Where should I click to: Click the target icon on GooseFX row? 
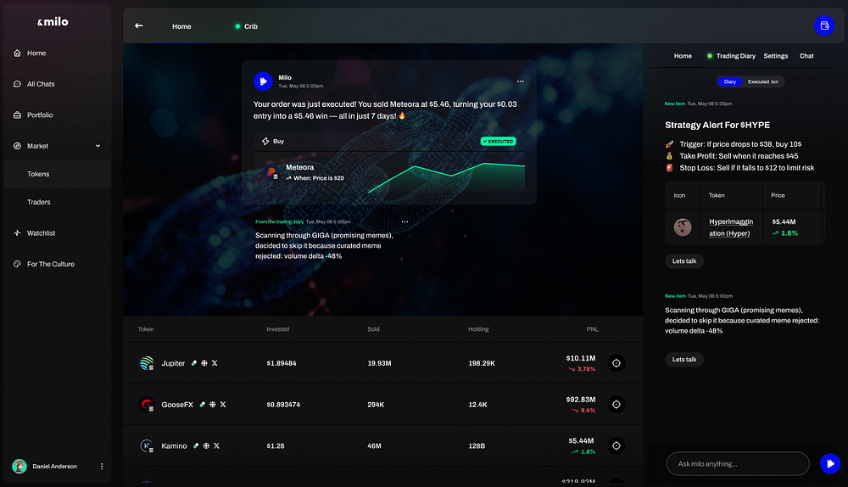pyautogui.click(x=616, y=405)
